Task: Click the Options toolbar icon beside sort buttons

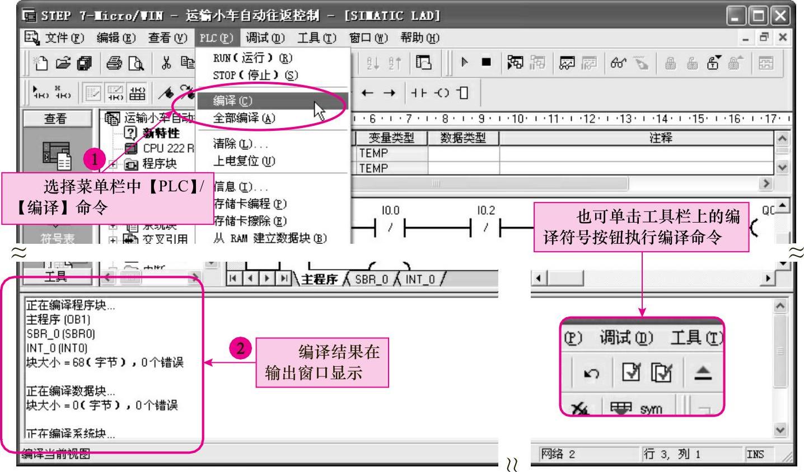Action: 424,63
